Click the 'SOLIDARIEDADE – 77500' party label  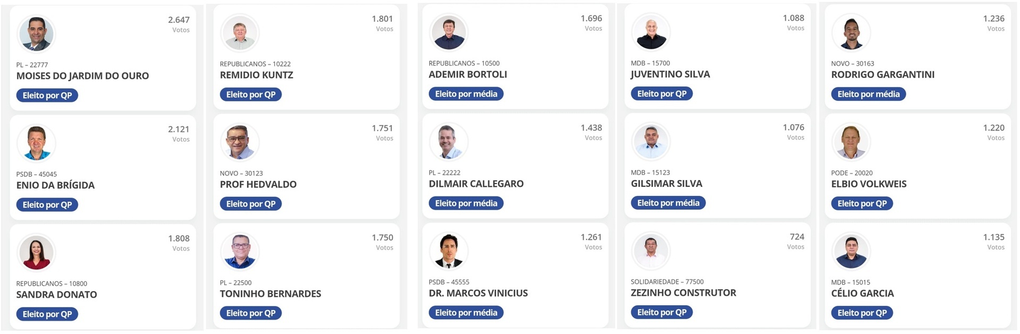[x=667, y=281]
